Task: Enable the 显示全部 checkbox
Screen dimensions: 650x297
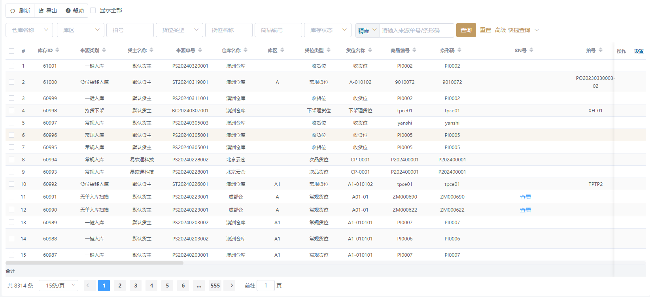Action: coord(93,10)
